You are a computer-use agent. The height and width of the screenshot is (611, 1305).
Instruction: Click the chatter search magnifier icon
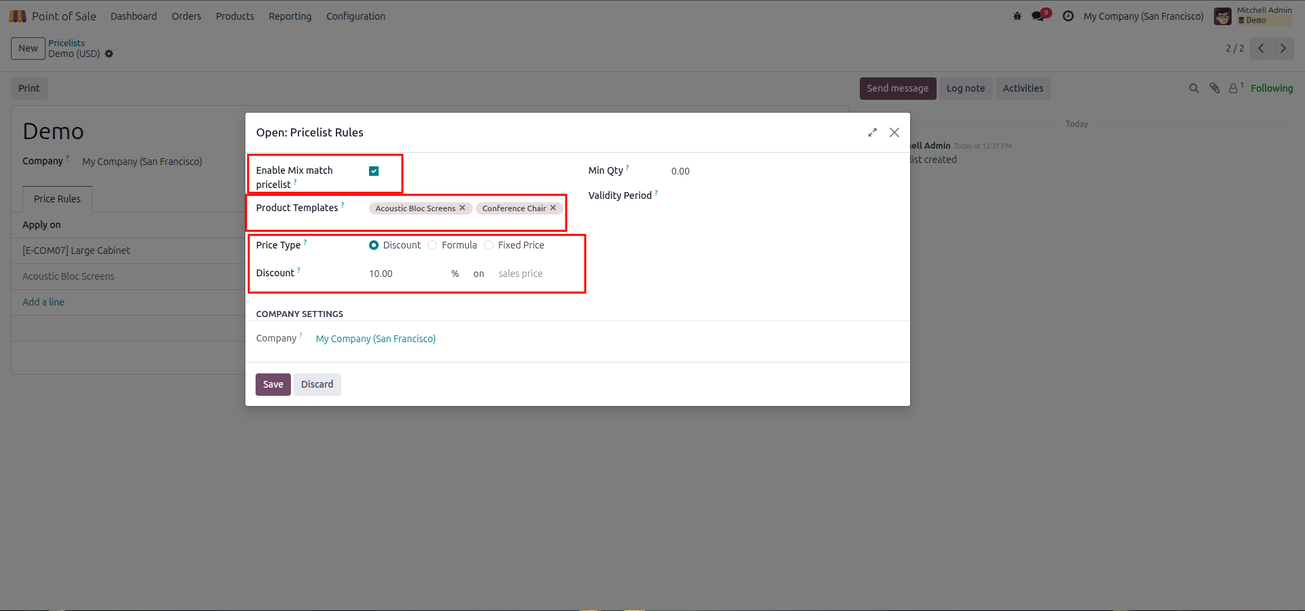coord(1194,88)
